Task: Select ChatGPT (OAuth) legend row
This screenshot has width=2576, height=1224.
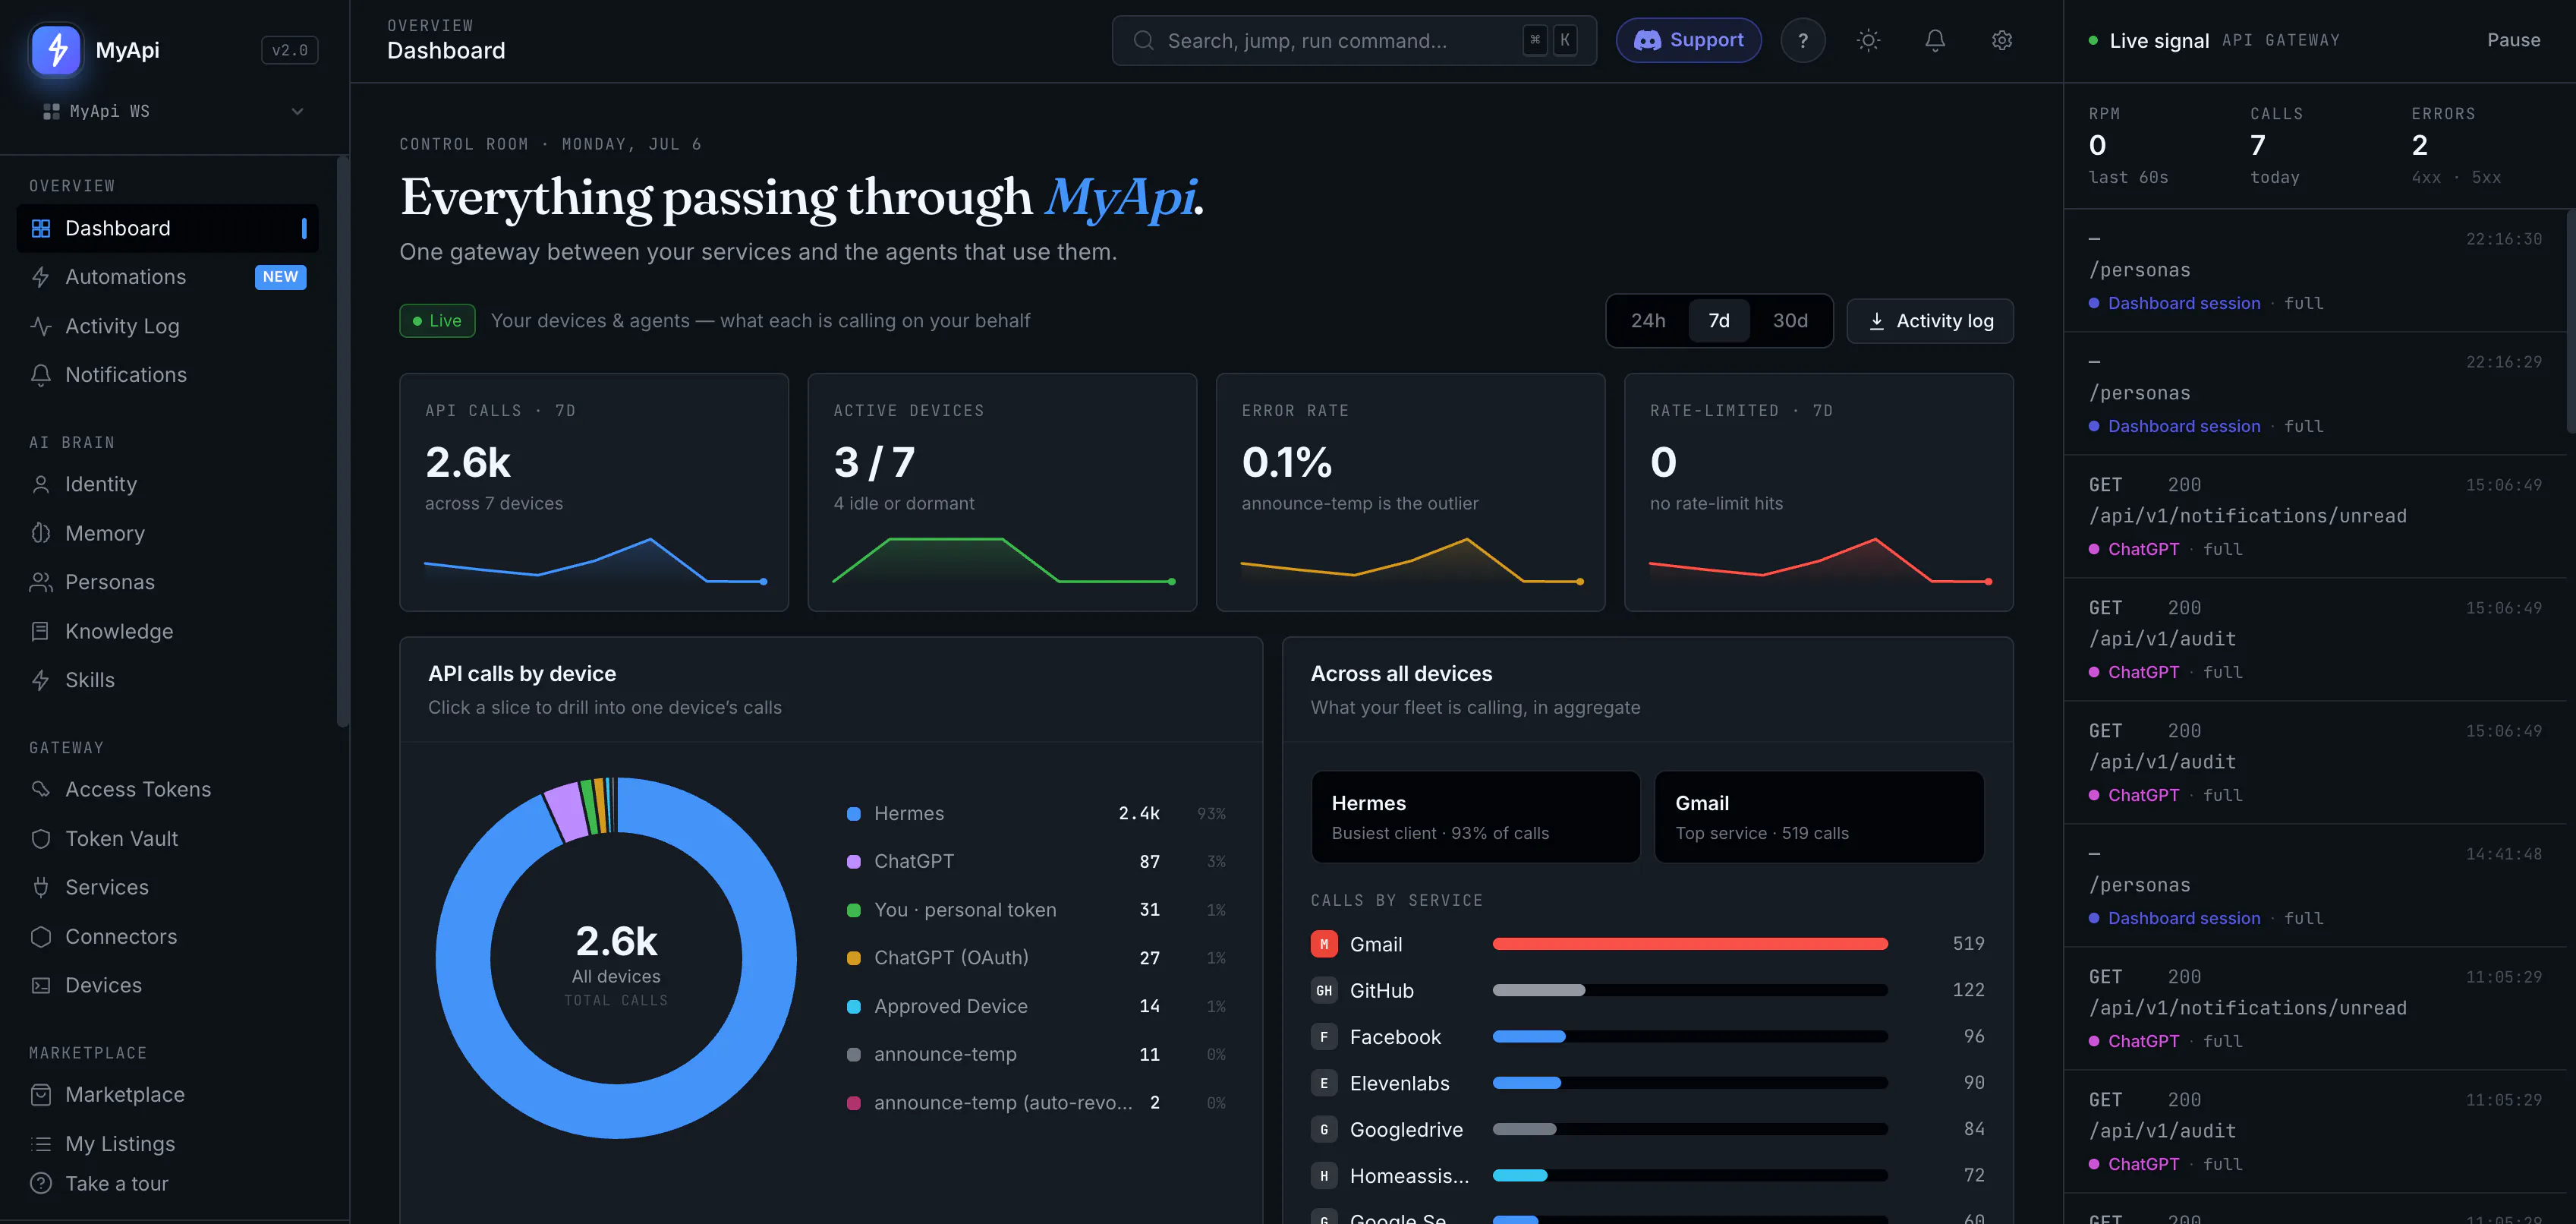Action: coord(1036,957)
